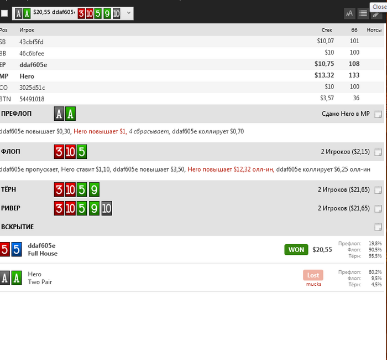Viewport: 387px width, 360px height.
Task: Click the $20,55 winnings amount beside WON
Action: tap(322, 250)
